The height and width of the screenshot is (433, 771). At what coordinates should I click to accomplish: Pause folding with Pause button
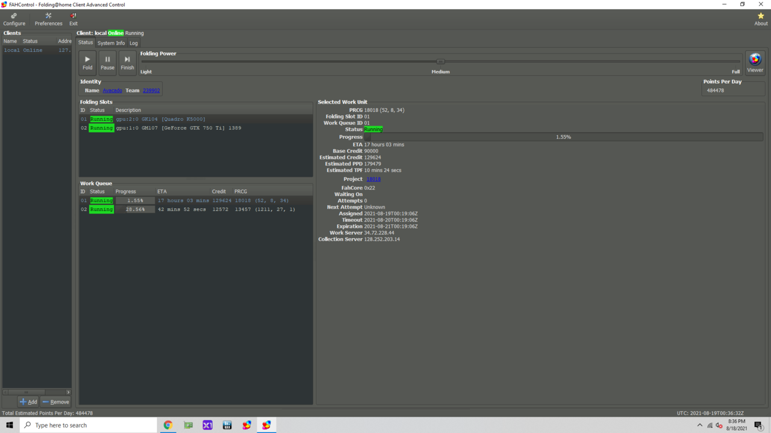[x=107, y=63]
